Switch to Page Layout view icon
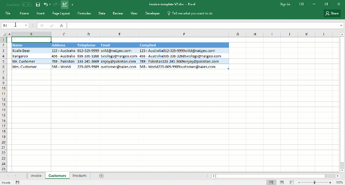 [282, 182]
